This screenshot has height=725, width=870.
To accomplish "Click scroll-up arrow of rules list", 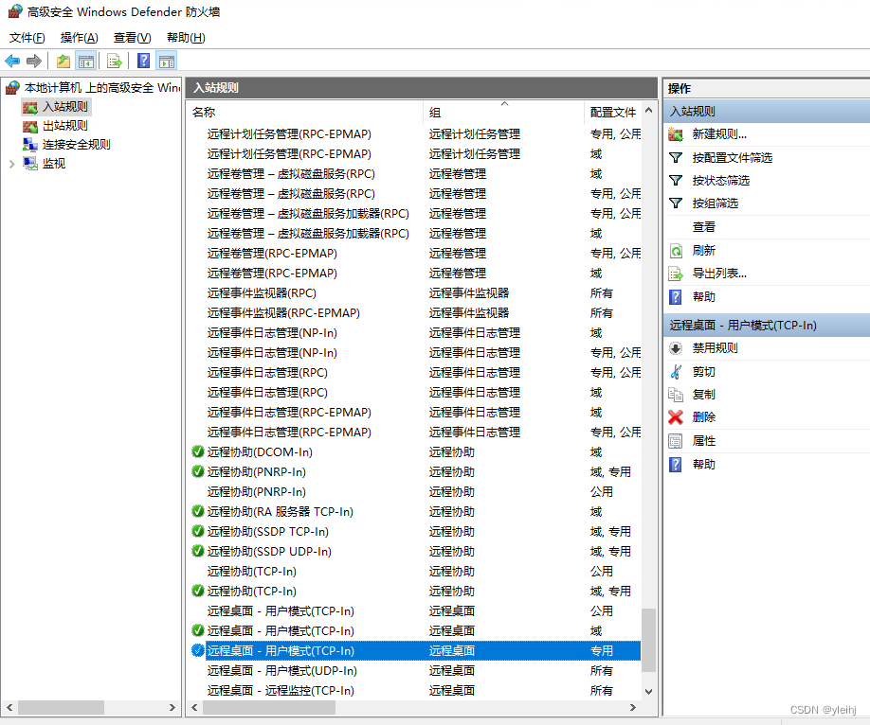I will pos(648,111).
